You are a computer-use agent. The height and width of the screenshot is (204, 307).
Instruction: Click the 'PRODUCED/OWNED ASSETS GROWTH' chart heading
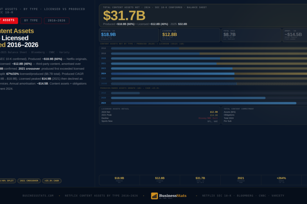(x=130, y=88)
